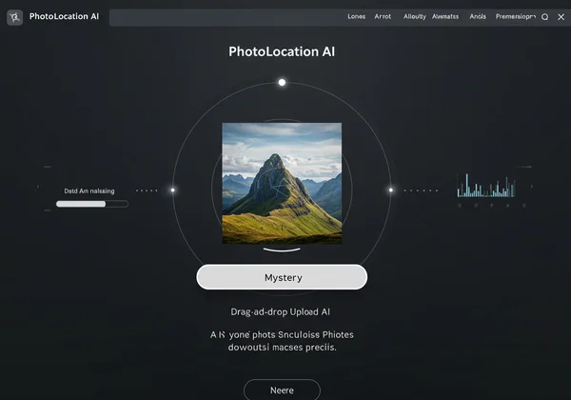Viewport: 571px width, 400px height.
Task: Click the Drag-ad-drop Upload AI text
Action: 280,311
